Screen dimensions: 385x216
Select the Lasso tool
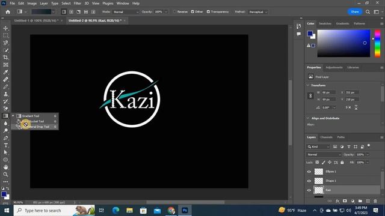[5, 43]
